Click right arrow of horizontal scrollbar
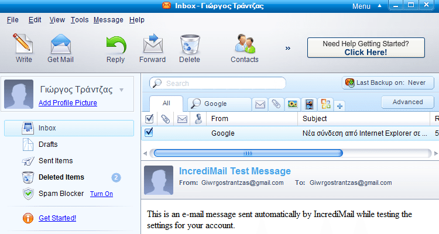 tap(436, 153)
